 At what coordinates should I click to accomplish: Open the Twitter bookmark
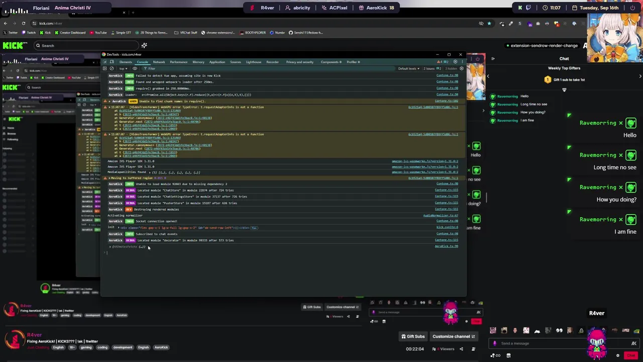coord(10,33)
